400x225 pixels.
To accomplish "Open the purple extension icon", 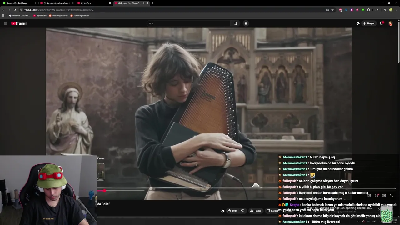I will coord(352,10).
